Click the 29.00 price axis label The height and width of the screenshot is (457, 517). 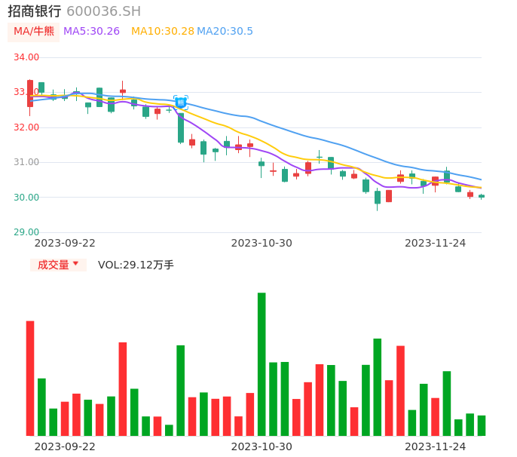[x=26, y=232]
